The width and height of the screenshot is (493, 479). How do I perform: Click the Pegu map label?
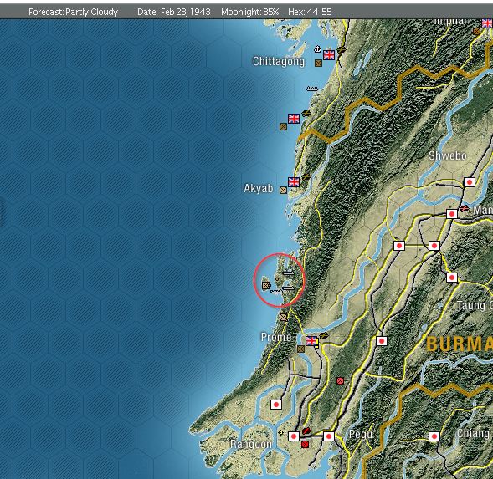coord(360,435)
